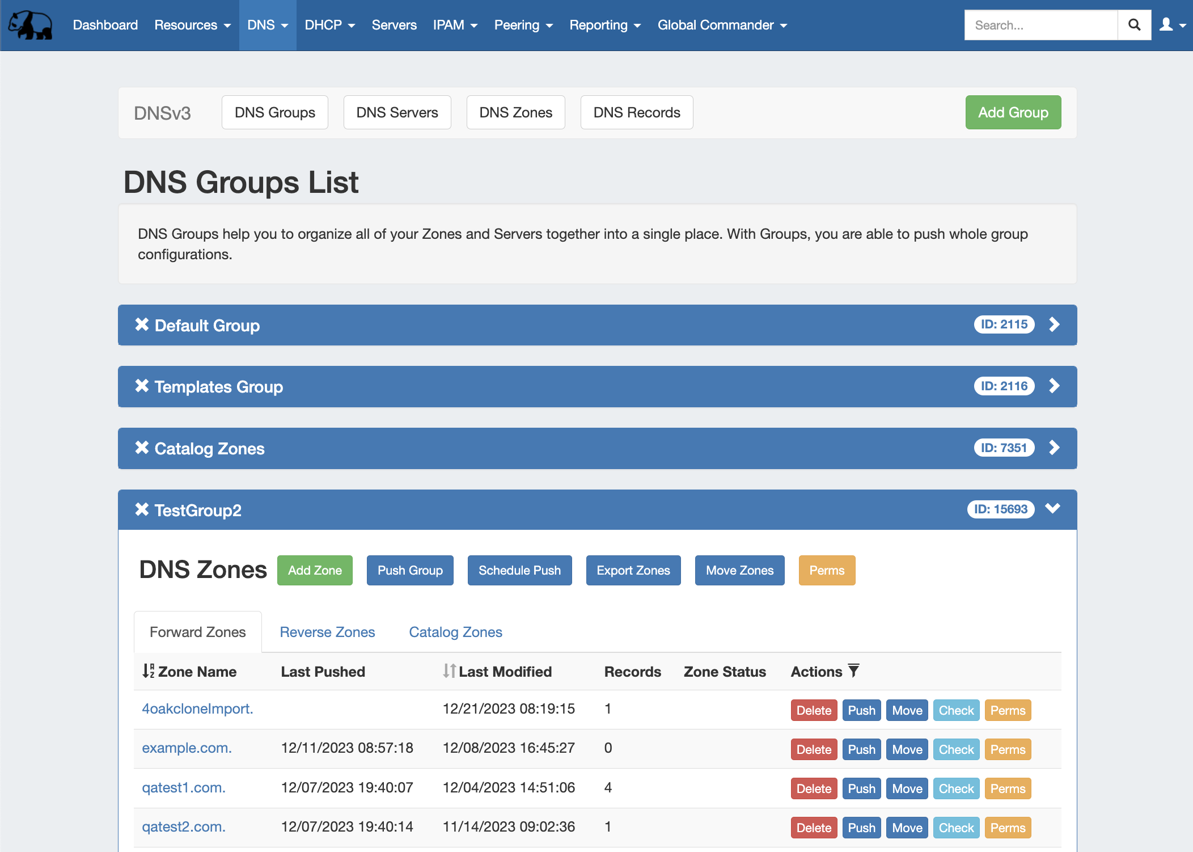The height and width of the screenshot is (852, 1193).
Task: Delete the Catalog Zones group via its X icon
Action: [x=142, y=448]
